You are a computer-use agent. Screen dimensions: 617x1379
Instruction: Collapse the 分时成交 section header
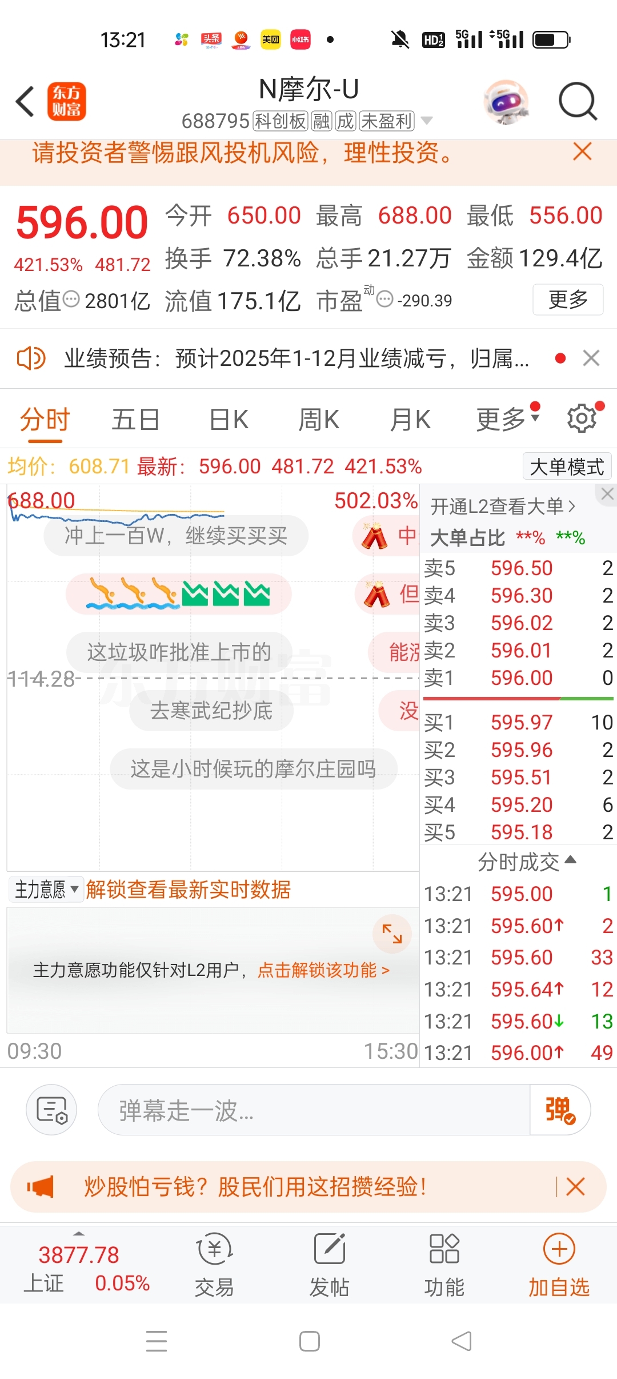[527, 862]
